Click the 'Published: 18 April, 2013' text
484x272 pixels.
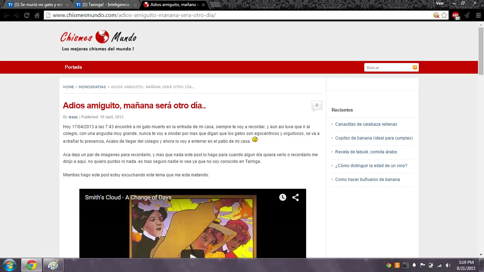tap(102, 117)
